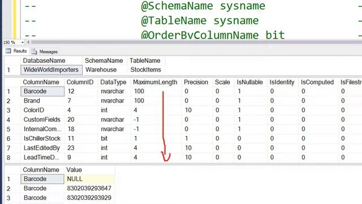Select the IsChillerStock column name cell
The width and height of the screenshot is (362, 204).
pyautogui.click(x=42, y=138)
